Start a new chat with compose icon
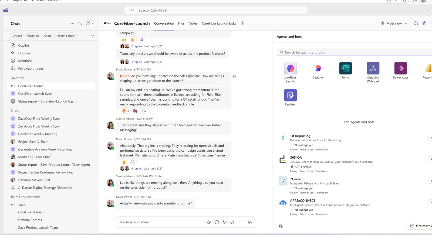Screen dimensions: 432x235 (88, 23)
